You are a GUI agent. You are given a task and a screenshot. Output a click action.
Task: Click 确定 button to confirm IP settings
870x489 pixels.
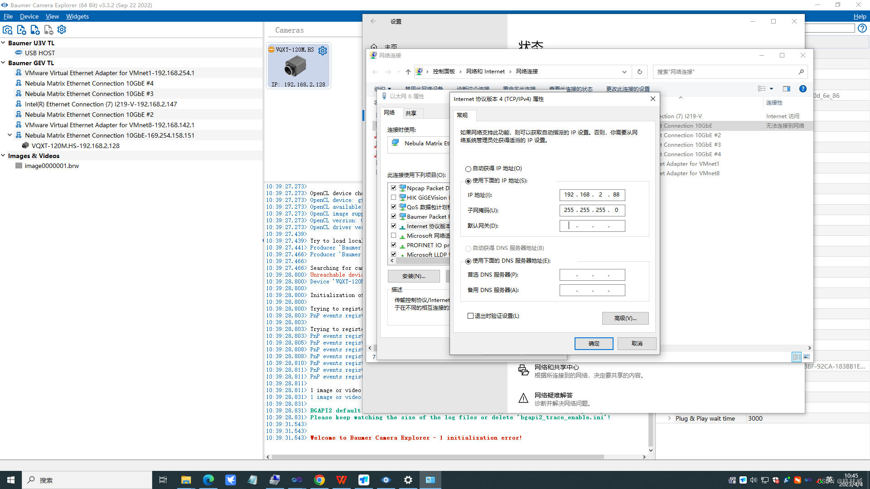pyautogui.click(x=594, y=343)
